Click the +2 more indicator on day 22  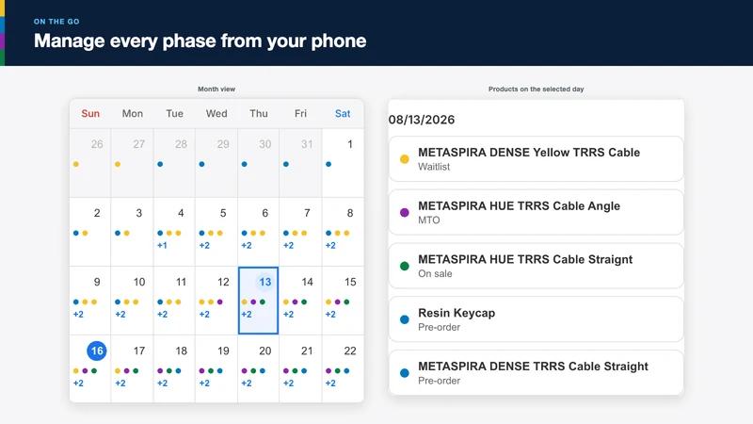[330, 383]
